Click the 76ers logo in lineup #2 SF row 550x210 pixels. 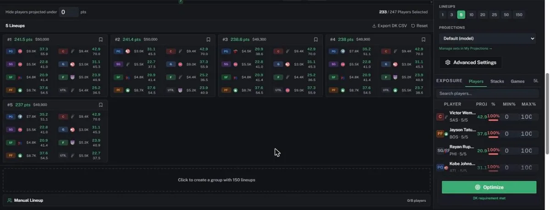tap(128, 78)
